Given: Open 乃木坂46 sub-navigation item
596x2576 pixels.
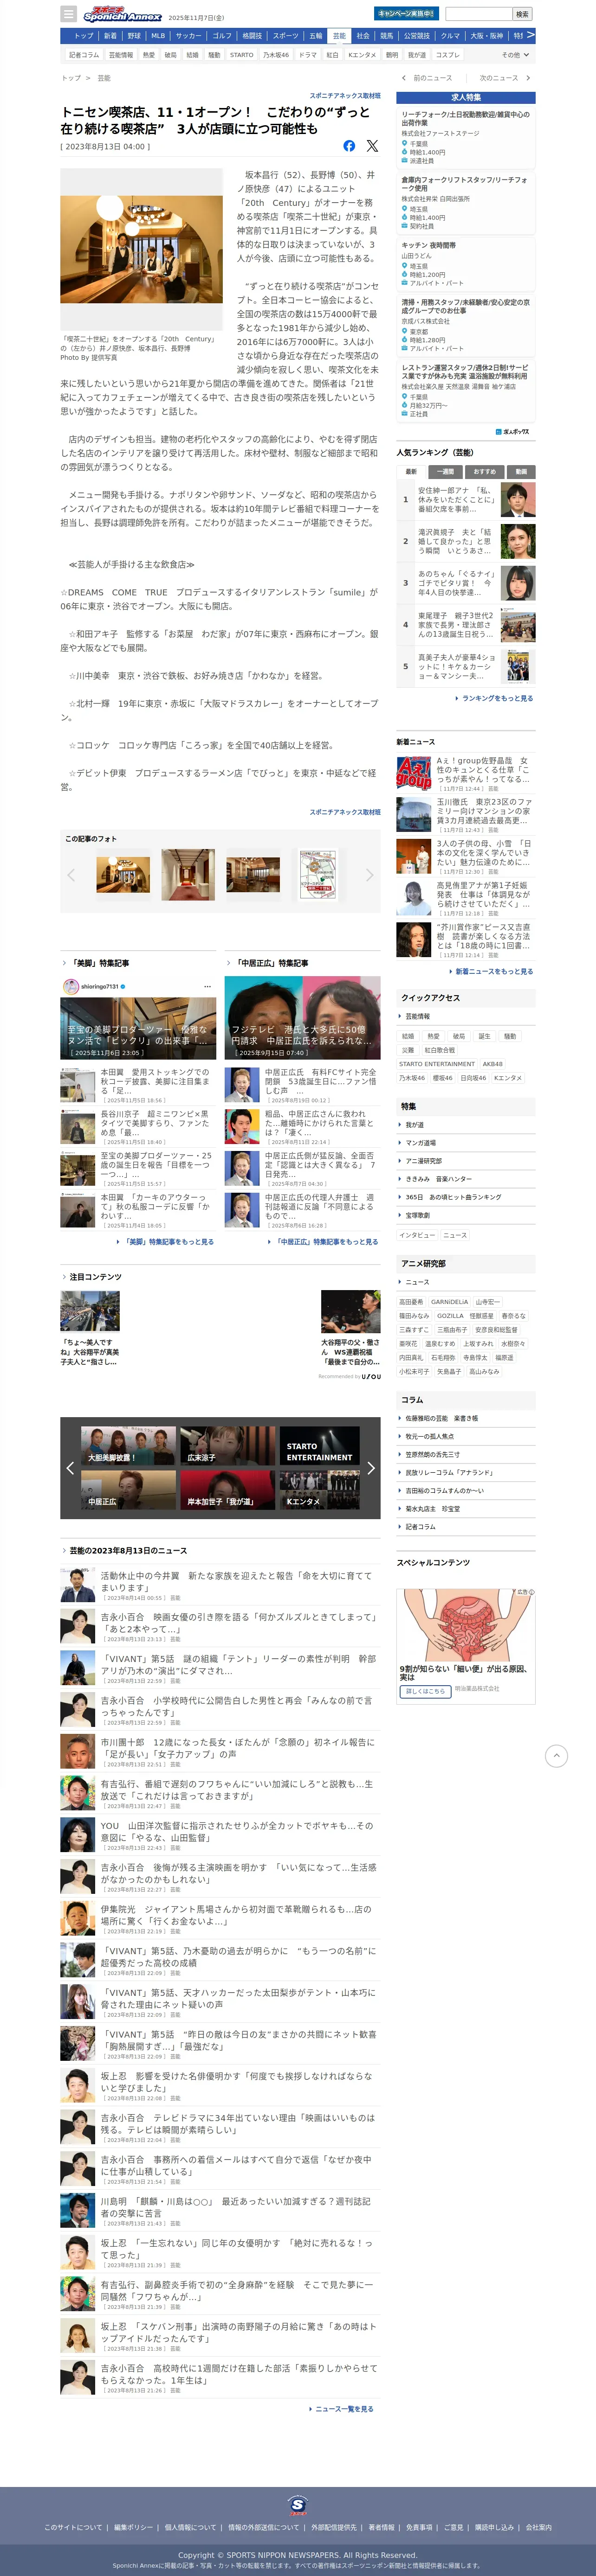Looking at the screenshot, I should (277, 55).
